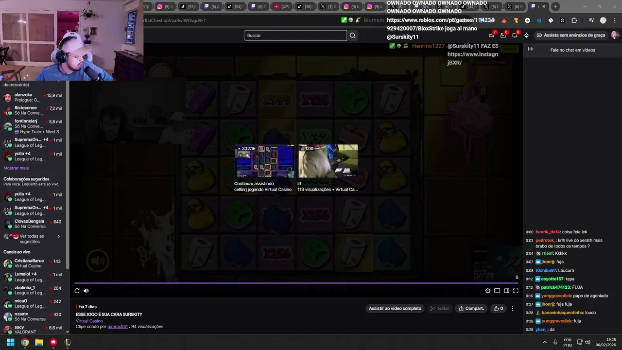This screenshot has height=350, width=622.
Task: Click patrick474123 username in chat
Action: (555, 287)
